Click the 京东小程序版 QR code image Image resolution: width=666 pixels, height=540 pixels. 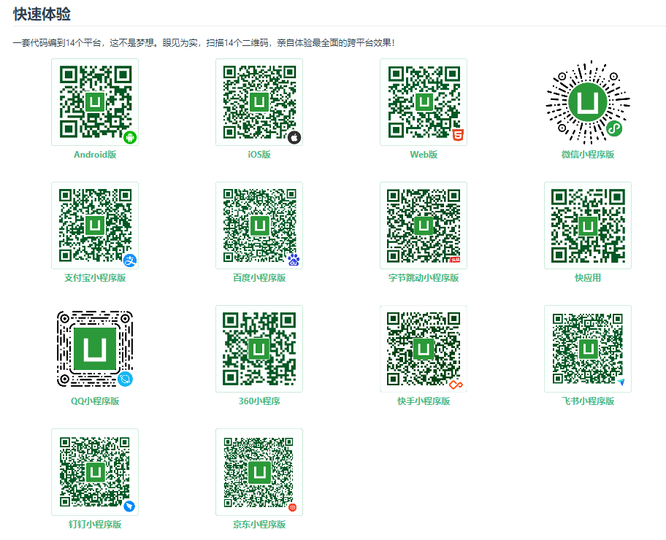point(259,472)
